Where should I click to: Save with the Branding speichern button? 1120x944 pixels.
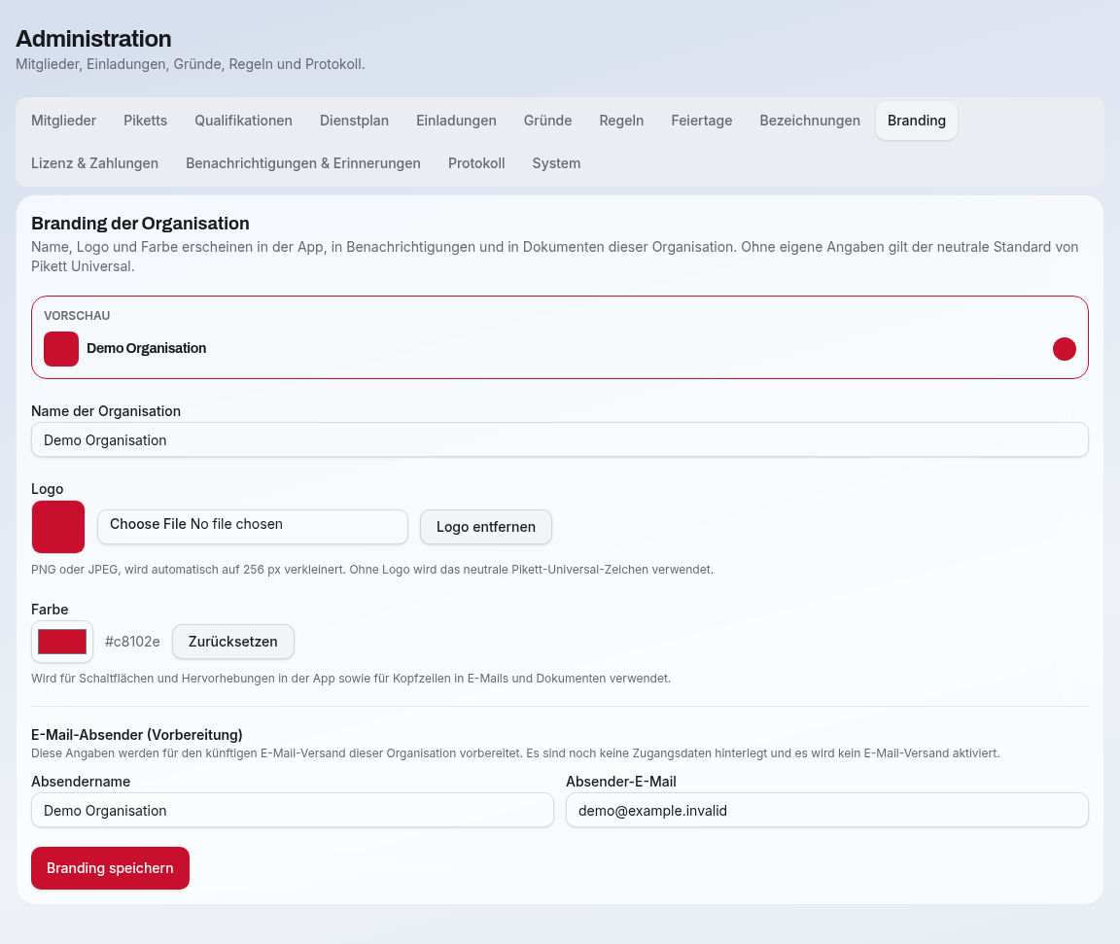[x=110, y=868]
